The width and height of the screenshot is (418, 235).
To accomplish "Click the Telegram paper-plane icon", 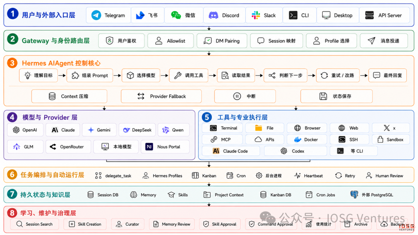I will pyautogui.click(x=96, y=15).
